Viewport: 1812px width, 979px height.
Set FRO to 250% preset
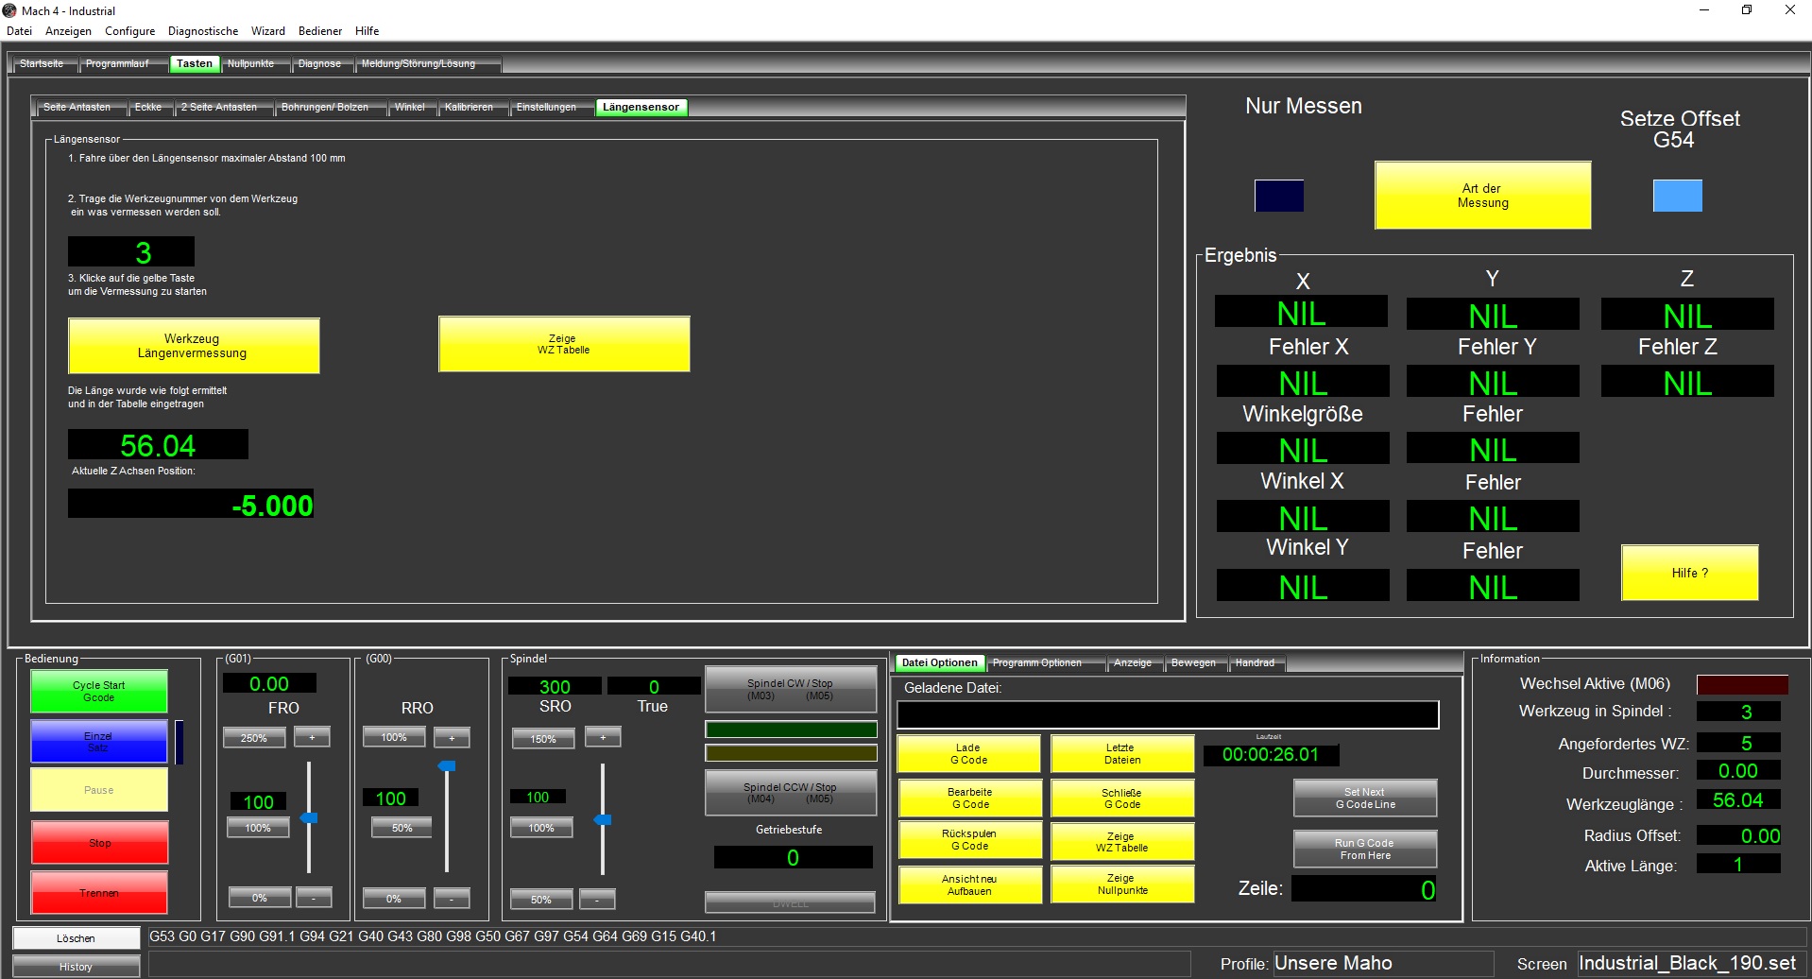(254, 738)
